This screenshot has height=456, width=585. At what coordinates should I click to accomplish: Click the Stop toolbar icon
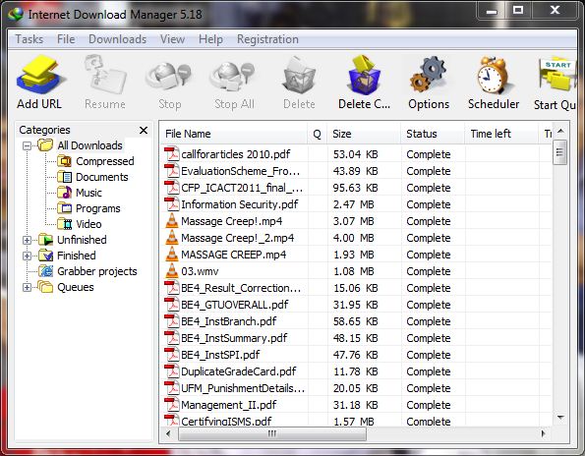pos(169,77)
